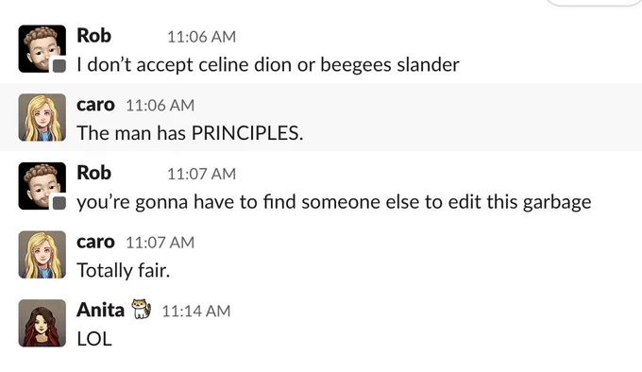
Task: Click the 11:06 AM timestamp beside Rob
Action: (x=201, y=37)
